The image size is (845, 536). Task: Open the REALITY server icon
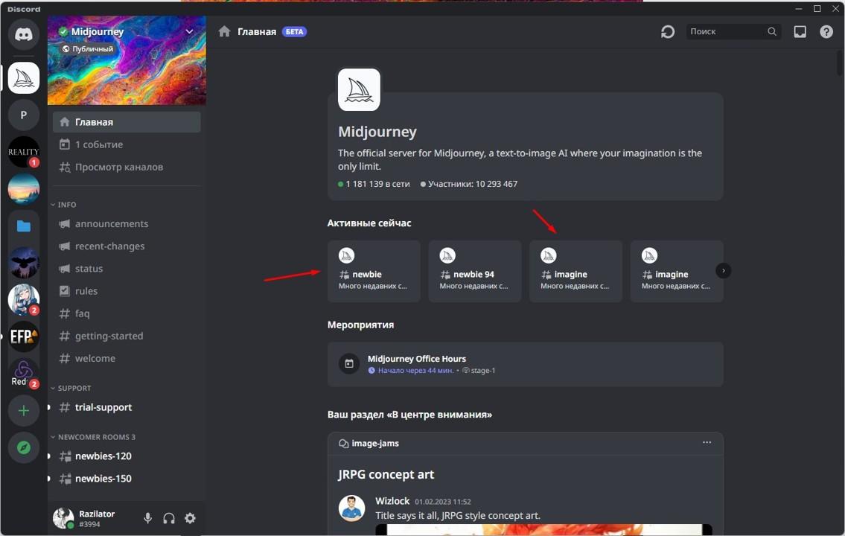click(24, 152)
